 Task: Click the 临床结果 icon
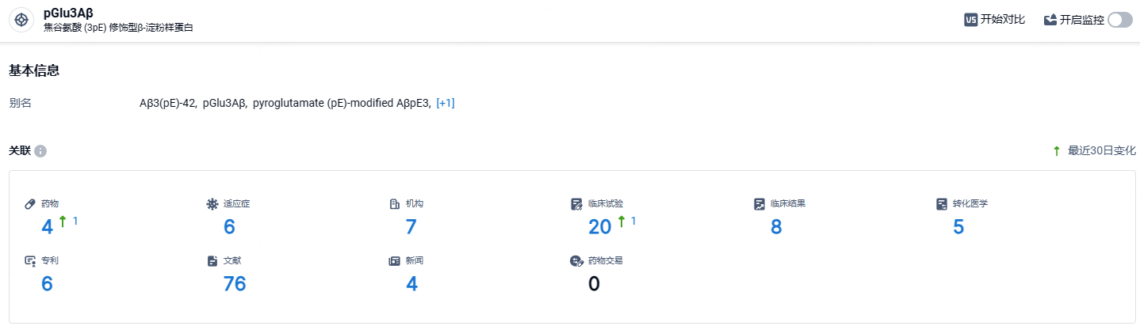[x=759, y=204]
